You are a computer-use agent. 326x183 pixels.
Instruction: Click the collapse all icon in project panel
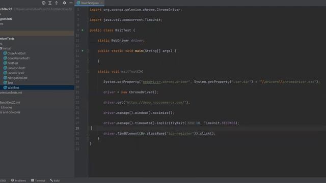[x=57, y=3]
